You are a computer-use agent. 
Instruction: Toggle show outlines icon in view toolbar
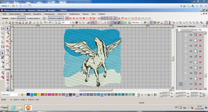pos(95,23)
